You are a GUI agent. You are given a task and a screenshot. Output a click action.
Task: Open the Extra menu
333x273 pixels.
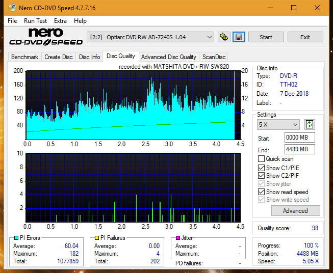[60, 21]
